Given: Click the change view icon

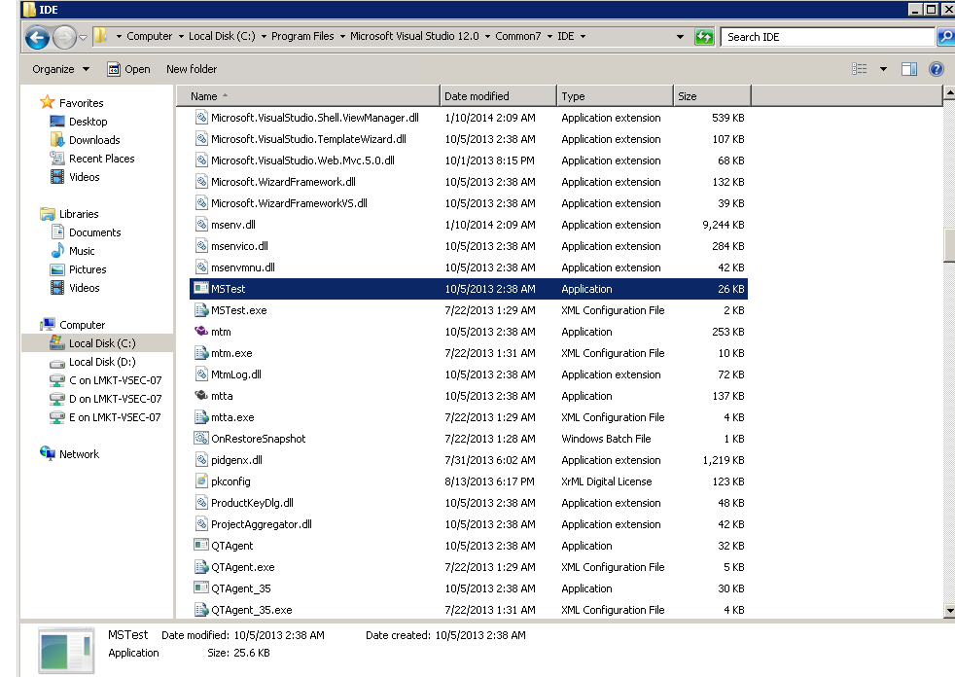Looking at the screenshot, I should tap(860, 69).
